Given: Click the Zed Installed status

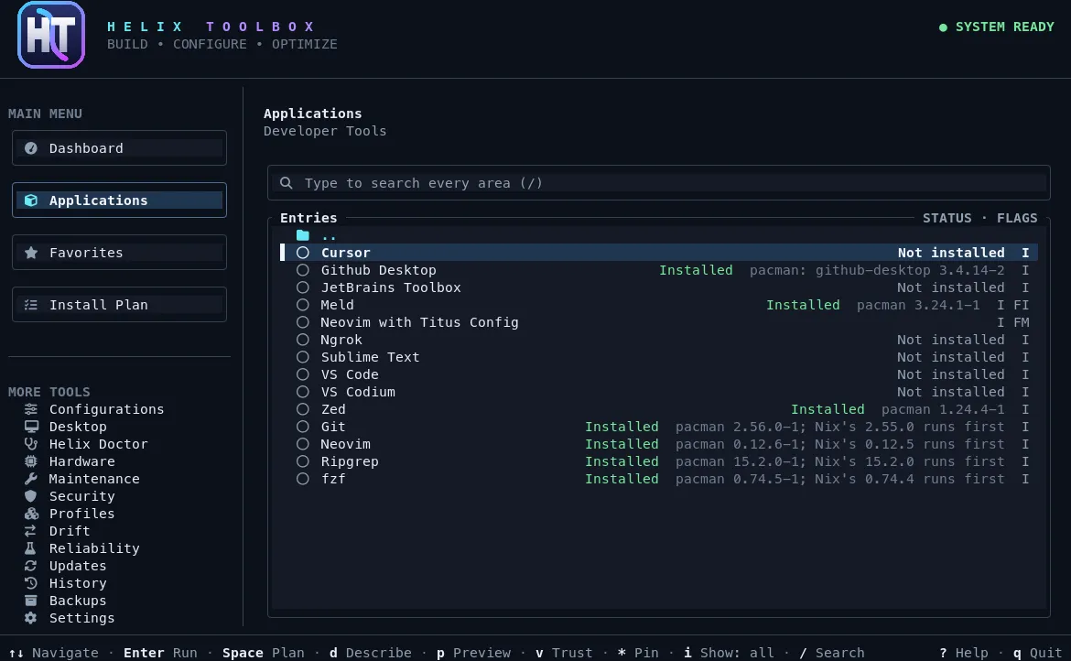Looking at the screenshot, I should pos(828,410).
